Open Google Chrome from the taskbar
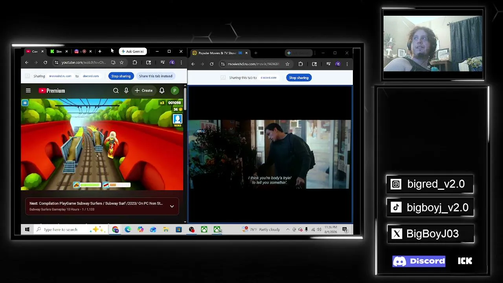Screen dimensions: 503x283 tap(115, 230)
